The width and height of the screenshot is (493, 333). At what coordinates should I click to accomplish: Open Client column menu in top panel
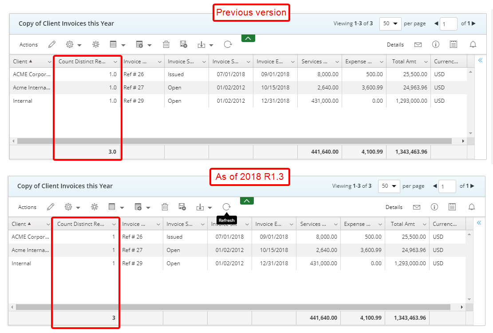pos(49,62)
